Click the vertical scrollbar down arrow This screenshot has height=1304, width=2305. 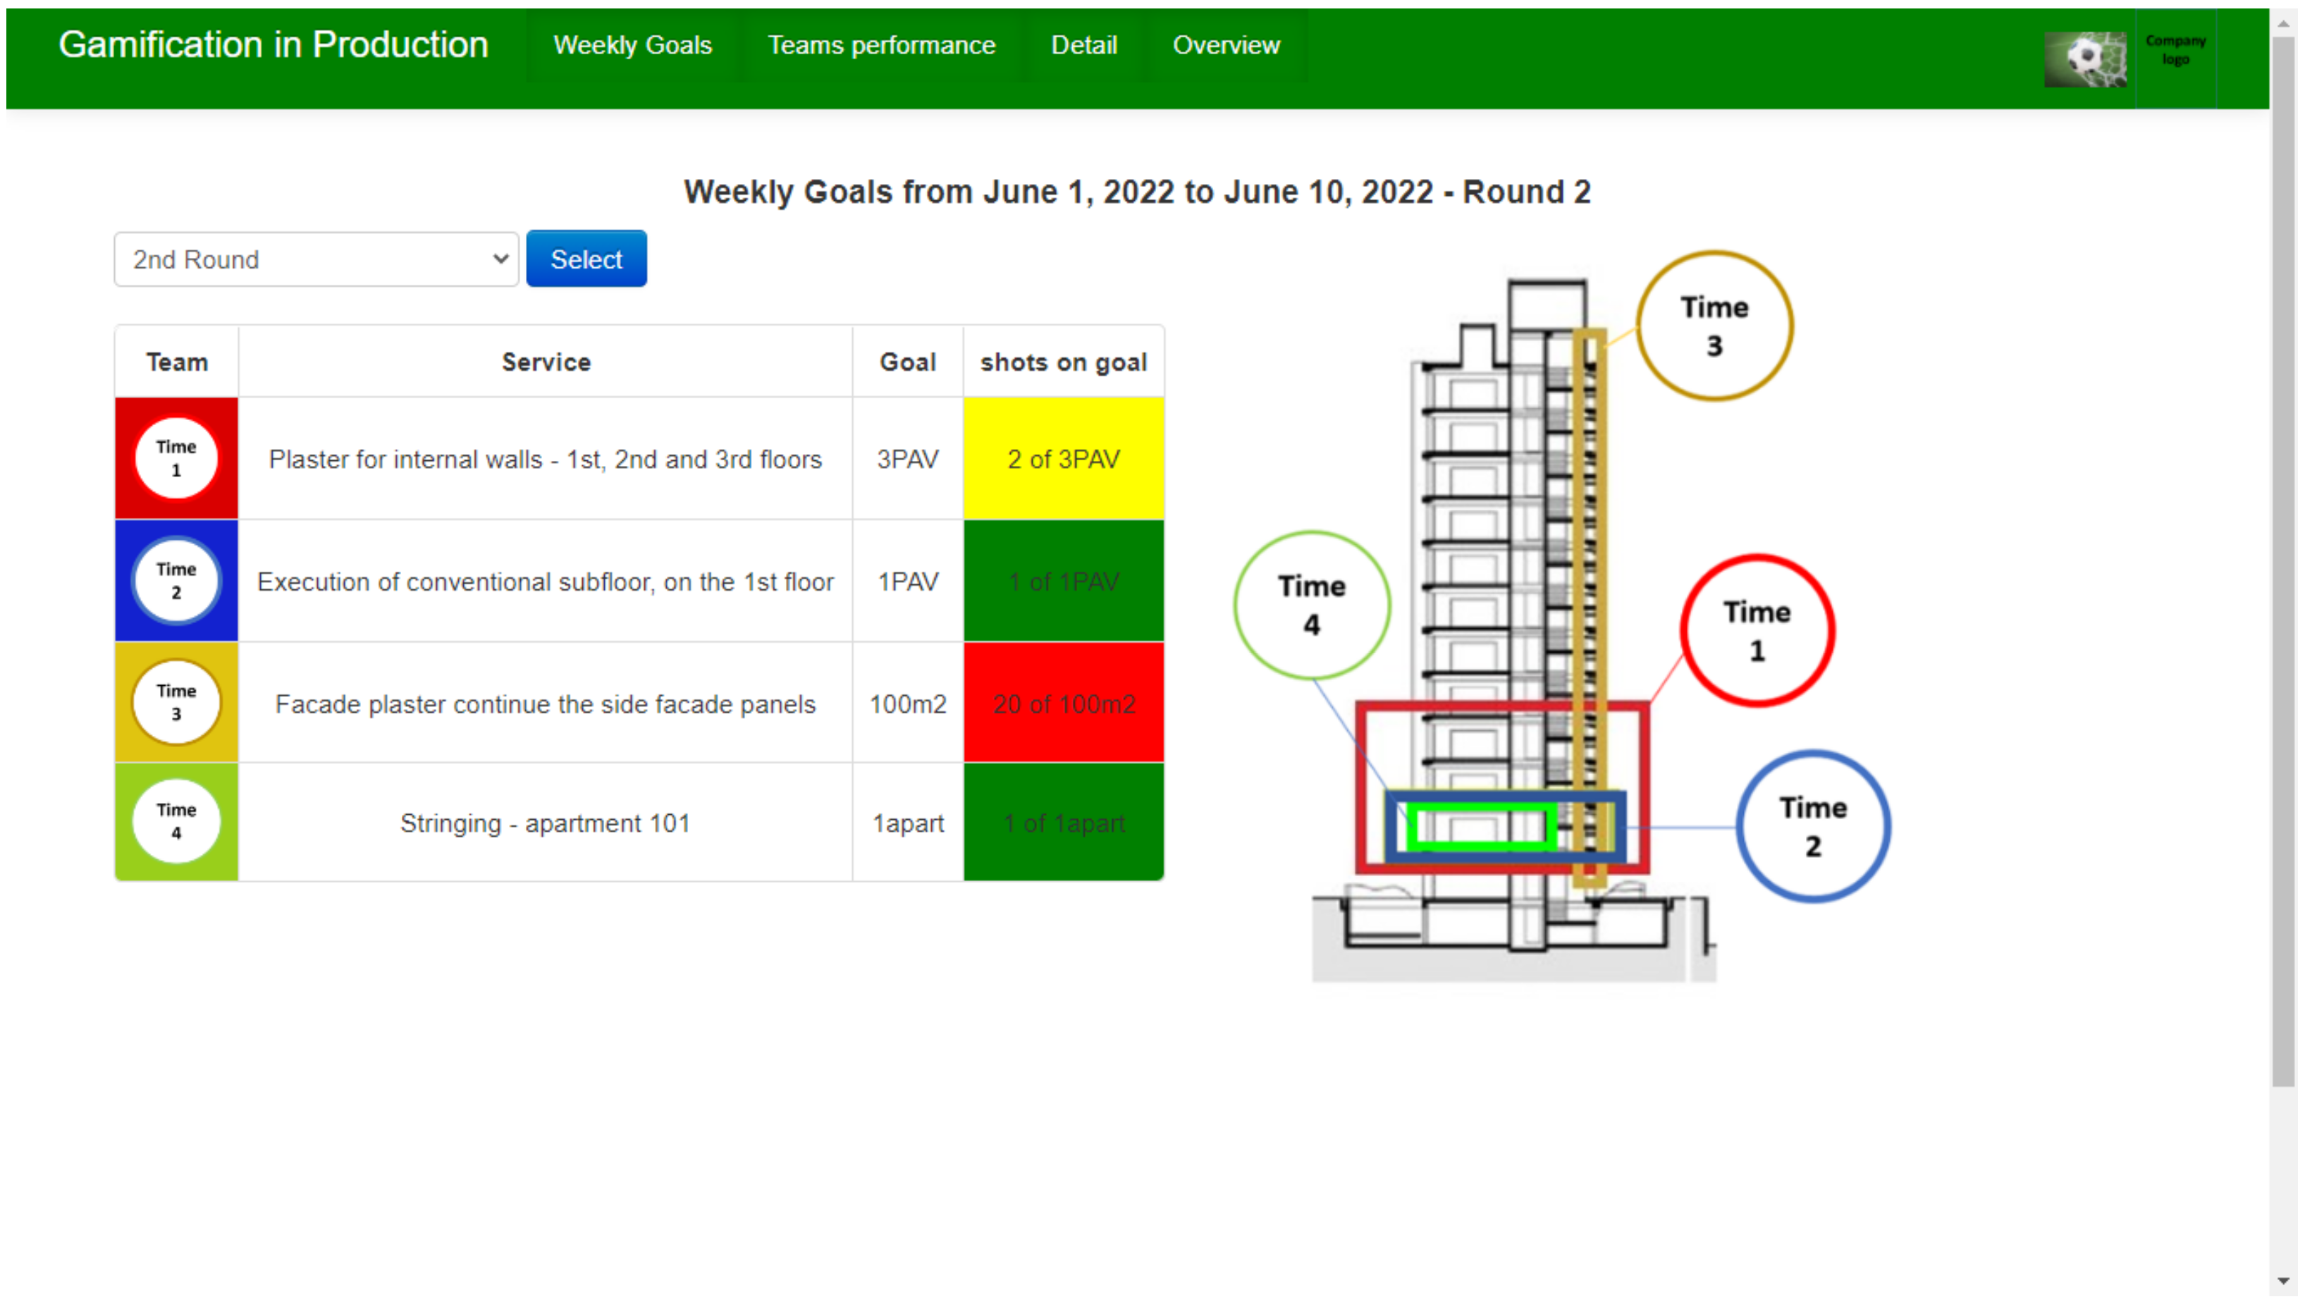pos(2282,1281)
